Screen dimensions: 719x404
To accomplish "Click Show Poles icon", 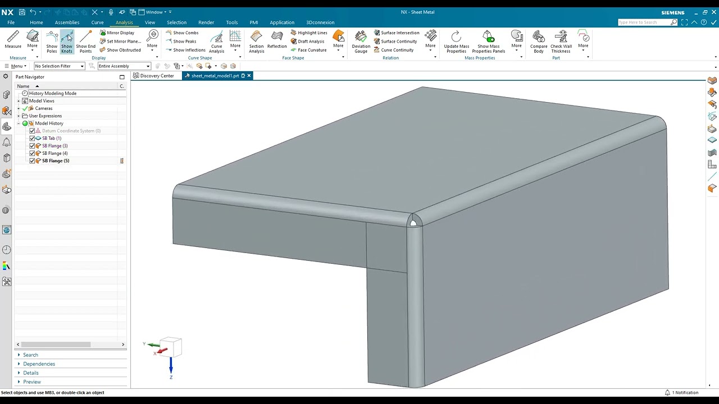I will tap(52, 42).
